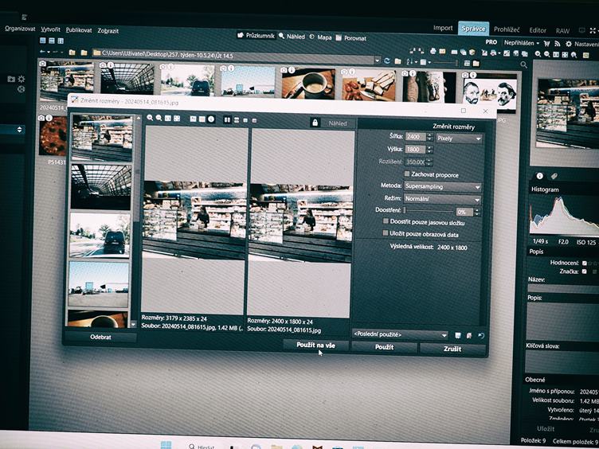The image size is (599, 449).
Task: Zoom in on the resize dialog preview
Action: (x=150, y=118)
